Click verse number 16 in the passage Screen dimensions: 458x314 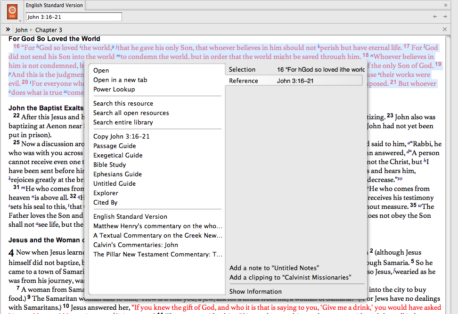pos(16,46)
